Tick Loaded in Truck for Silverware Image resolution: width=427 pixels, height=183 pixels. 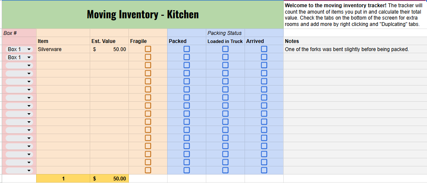[225, 49]
